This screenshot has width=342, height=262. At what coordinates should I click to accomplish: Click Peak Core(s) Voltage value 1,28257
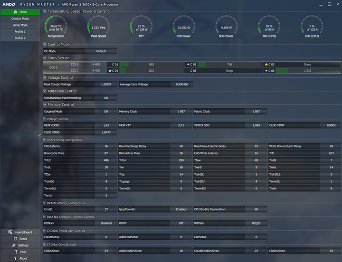(106, 84)
